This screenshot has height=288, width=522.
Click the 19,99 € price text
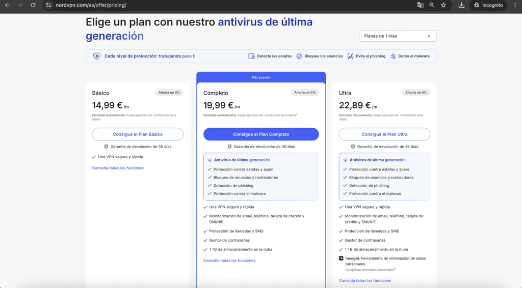(x=218, y=105)
